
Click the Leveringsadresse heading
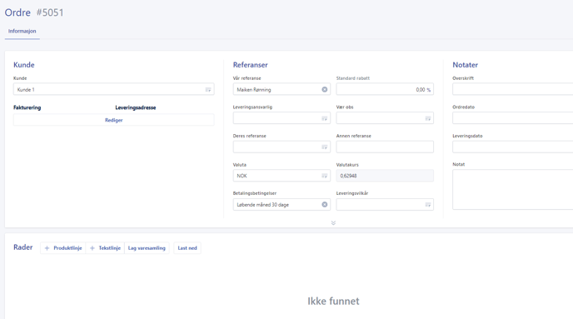136,107
